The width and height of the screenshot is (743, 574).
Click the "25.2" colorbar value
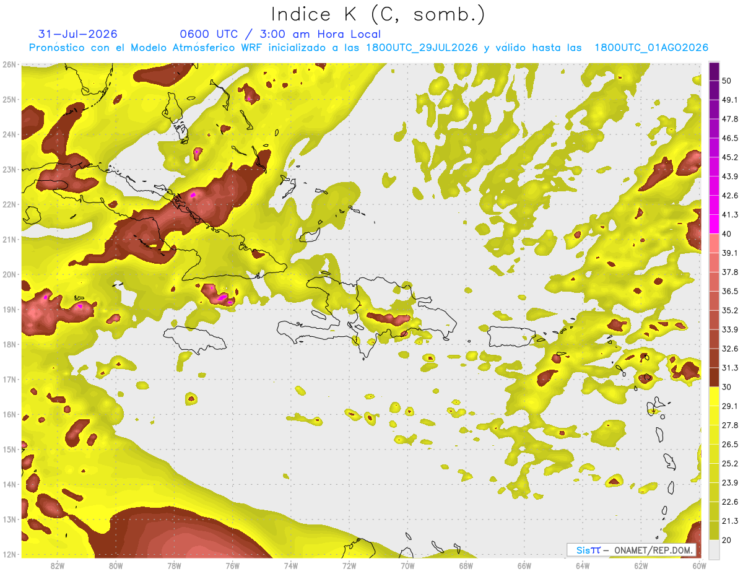pos(731,464)
